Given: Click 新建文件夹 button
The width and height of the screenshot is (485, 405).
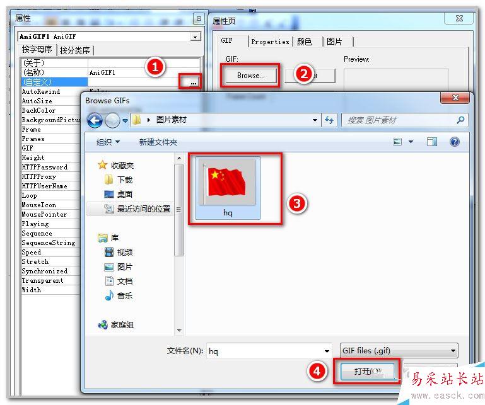Looking at the screenshot, I should pyautogui.click(x=158, y=142).
